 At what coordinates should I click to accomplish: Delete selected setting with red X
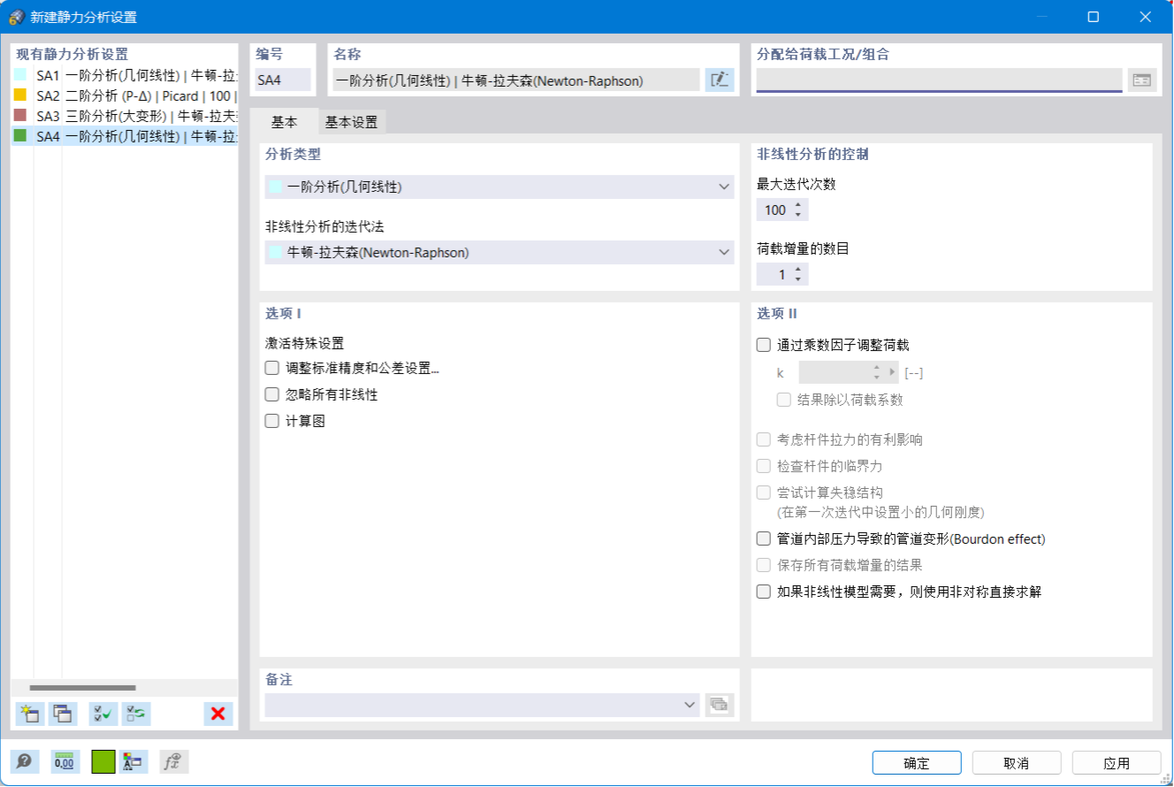click(x=217, y=714)
